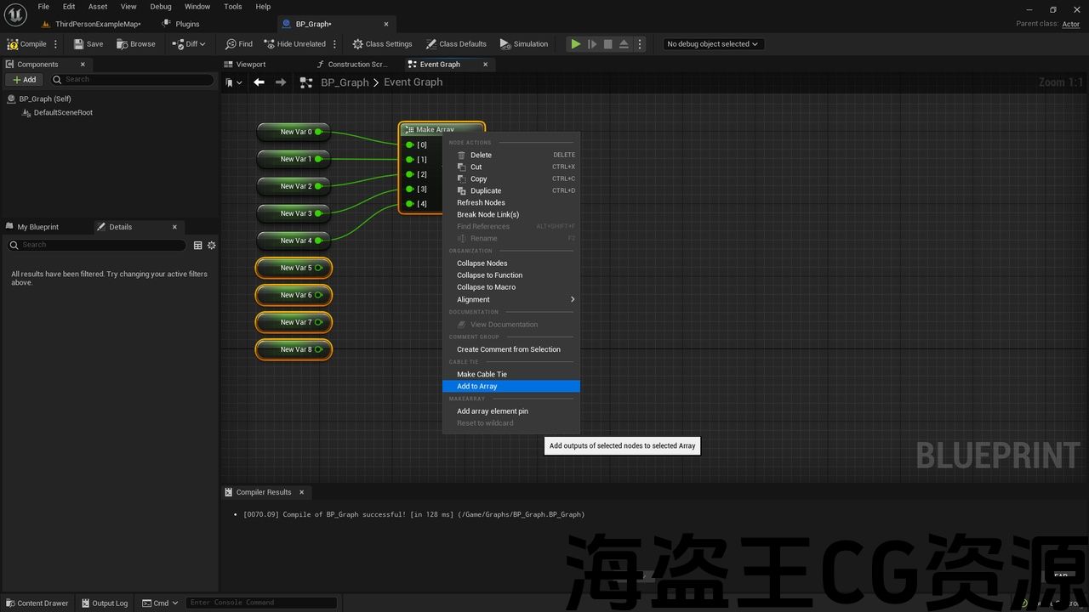Click the Add button in Components
Image resolution: width=1089 pixels, height=612 pixels.
(x=25, y=80)
